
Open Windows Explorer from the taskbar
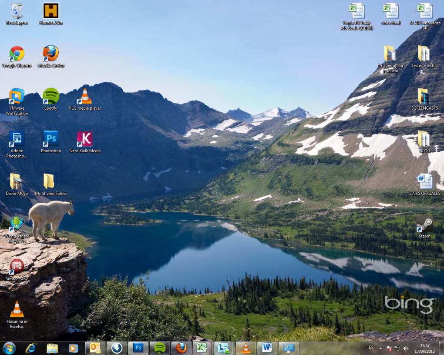(x=52, y=348)
